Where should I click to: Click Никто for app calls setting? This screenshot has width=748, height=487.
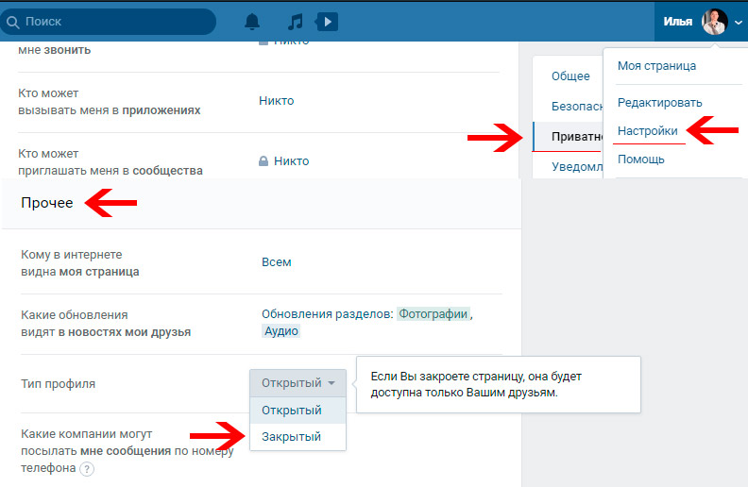coord(276,101)
